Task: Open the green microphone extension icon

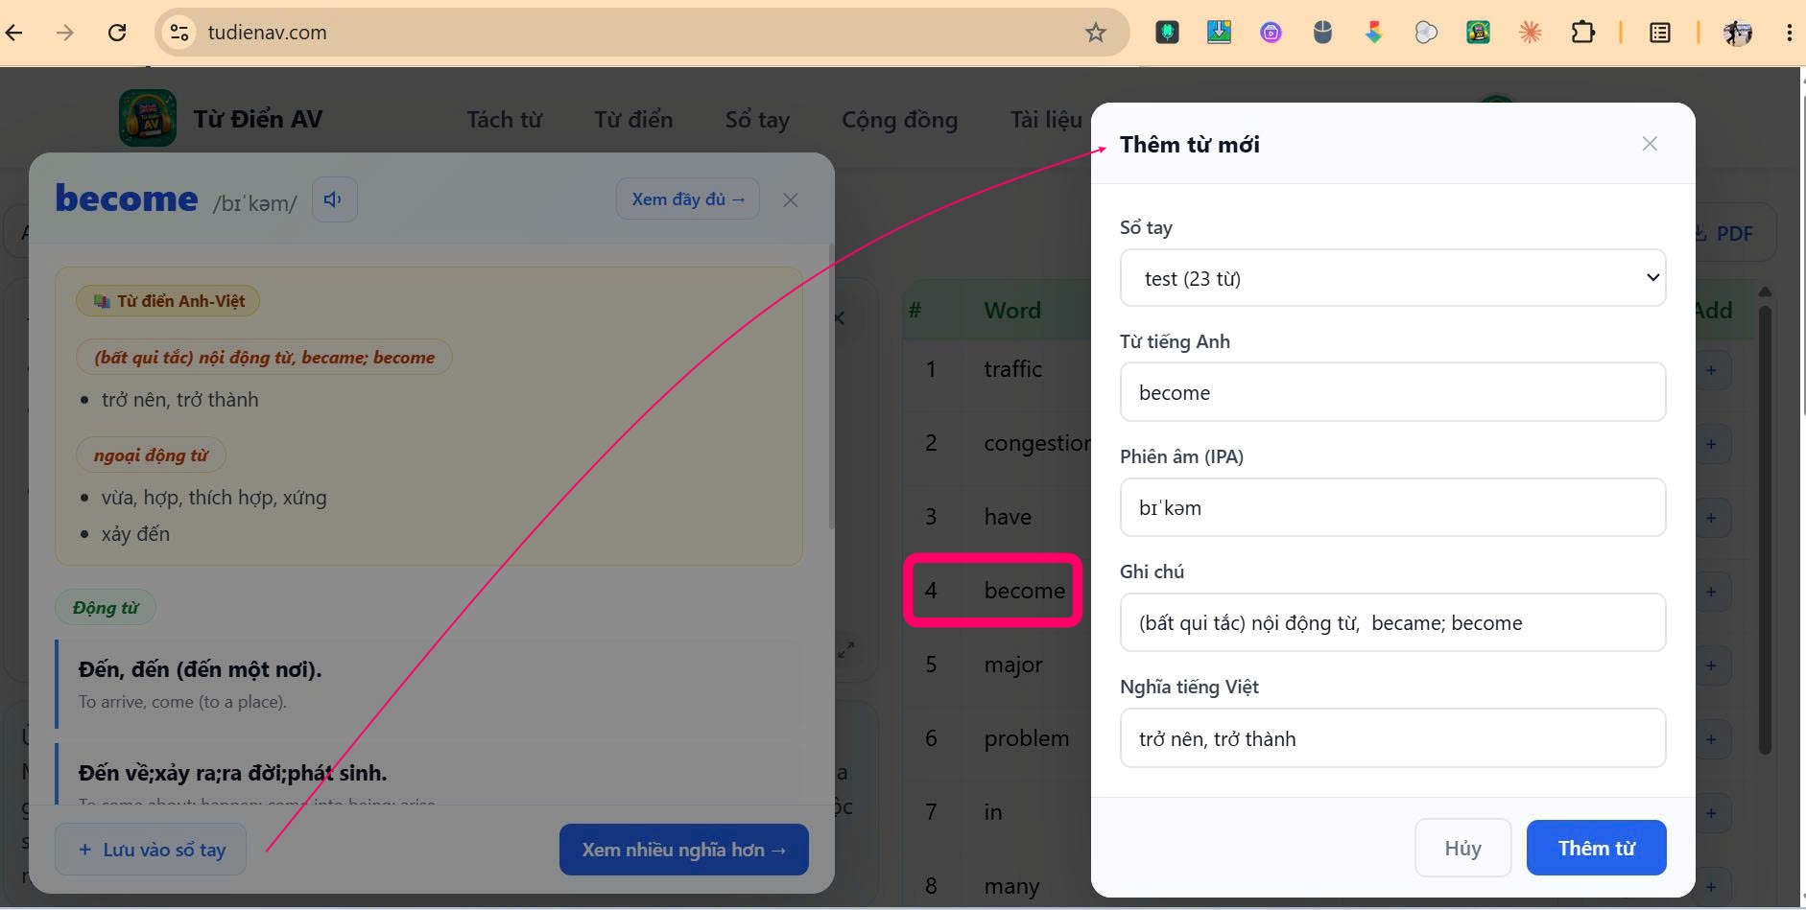Action: (1167, 33)
